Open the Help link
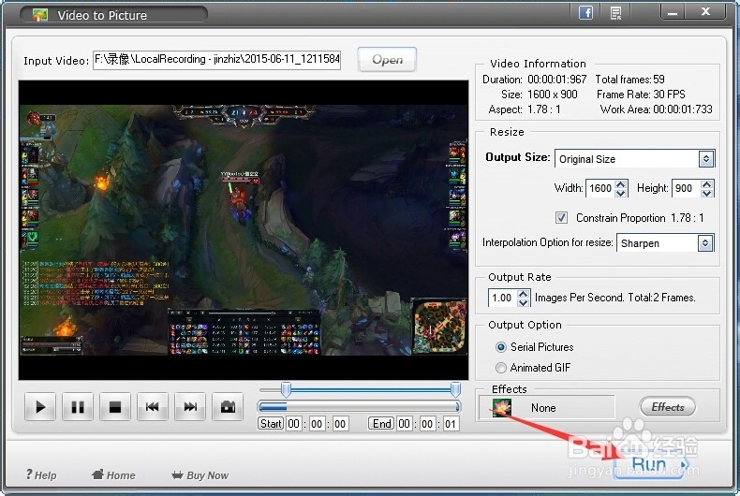This screenshot has width=740, height=496. pyautogui.click(x=41, y=474)
